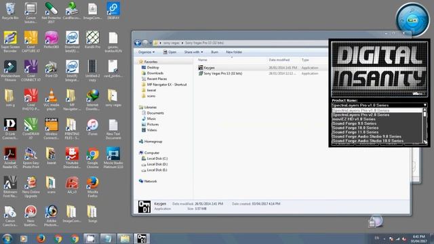Viewport: 434px width, 244px height.
Task: Launch Print CD desktop shortcut
Action: [x=52, y=69]
